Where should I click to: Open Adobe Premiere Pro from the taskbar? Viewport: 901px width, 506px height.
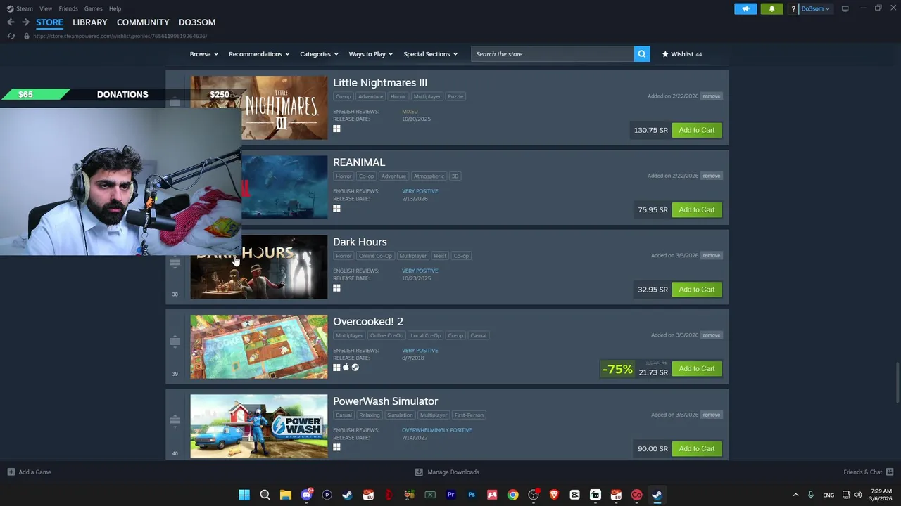[x=450, y=495]
